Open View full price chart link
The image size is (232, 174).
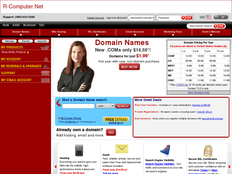[198, 92]
